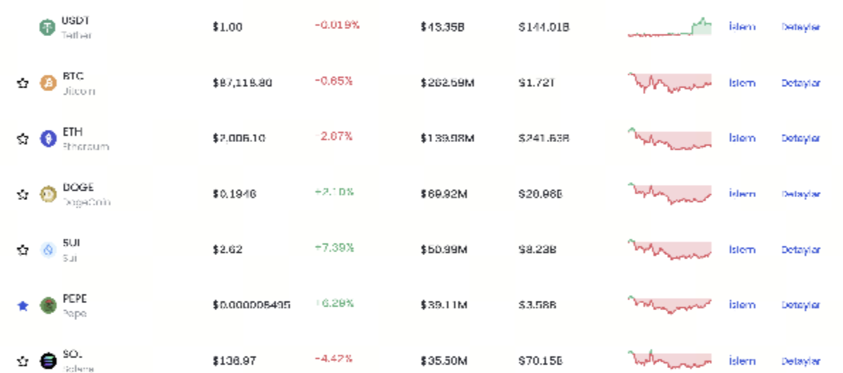This screenshot has width=843, height=373.
Task: Click the Solana coin icon
Action: point(47,361)
